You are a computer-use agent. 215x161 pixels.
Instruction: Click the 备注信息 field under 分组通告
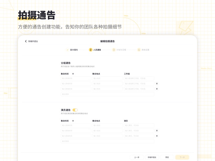click(107, 94)
